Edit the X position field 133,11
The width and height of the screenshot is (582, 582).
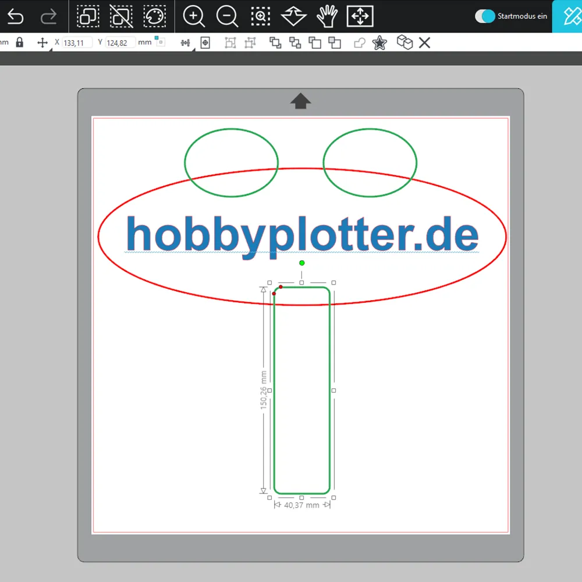(x=76, y=42)
